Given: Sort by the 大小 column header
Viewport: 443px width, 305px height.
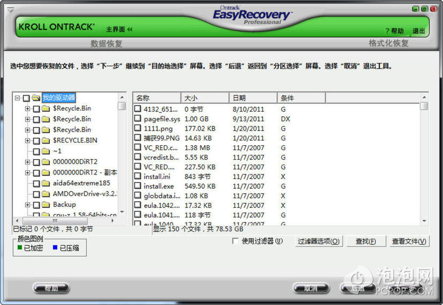Looking at the screenshot, I should [x=205, y=98].
